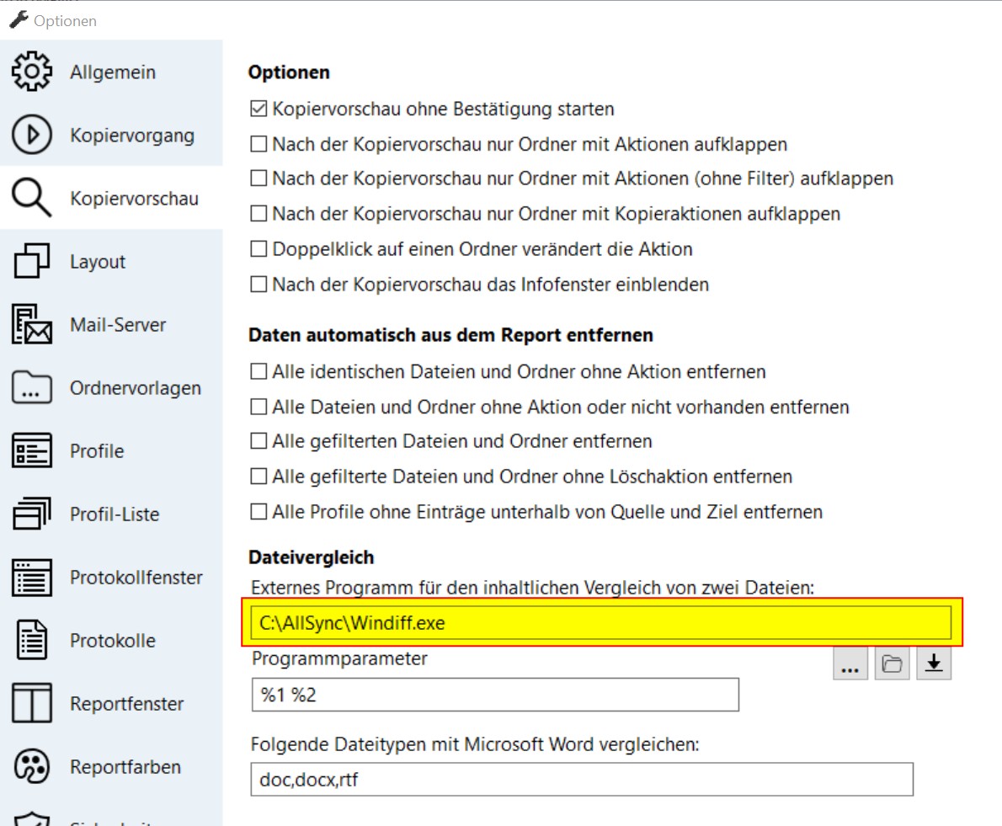Viewport: 1002px width, 826px height.
Task: Switch to the Profile tab
Action: click(x=97, y=451)
